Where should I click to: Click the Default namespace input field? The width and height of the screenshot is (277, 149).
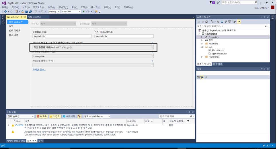124,36
